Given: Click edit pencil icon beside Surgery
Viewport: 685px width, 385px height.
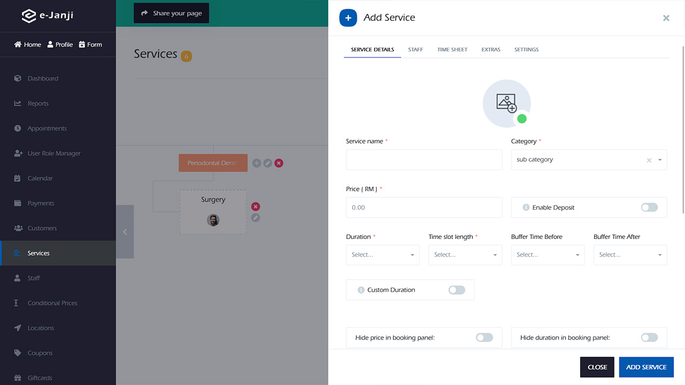Looking at the screenshot, I should click(256, 218).
